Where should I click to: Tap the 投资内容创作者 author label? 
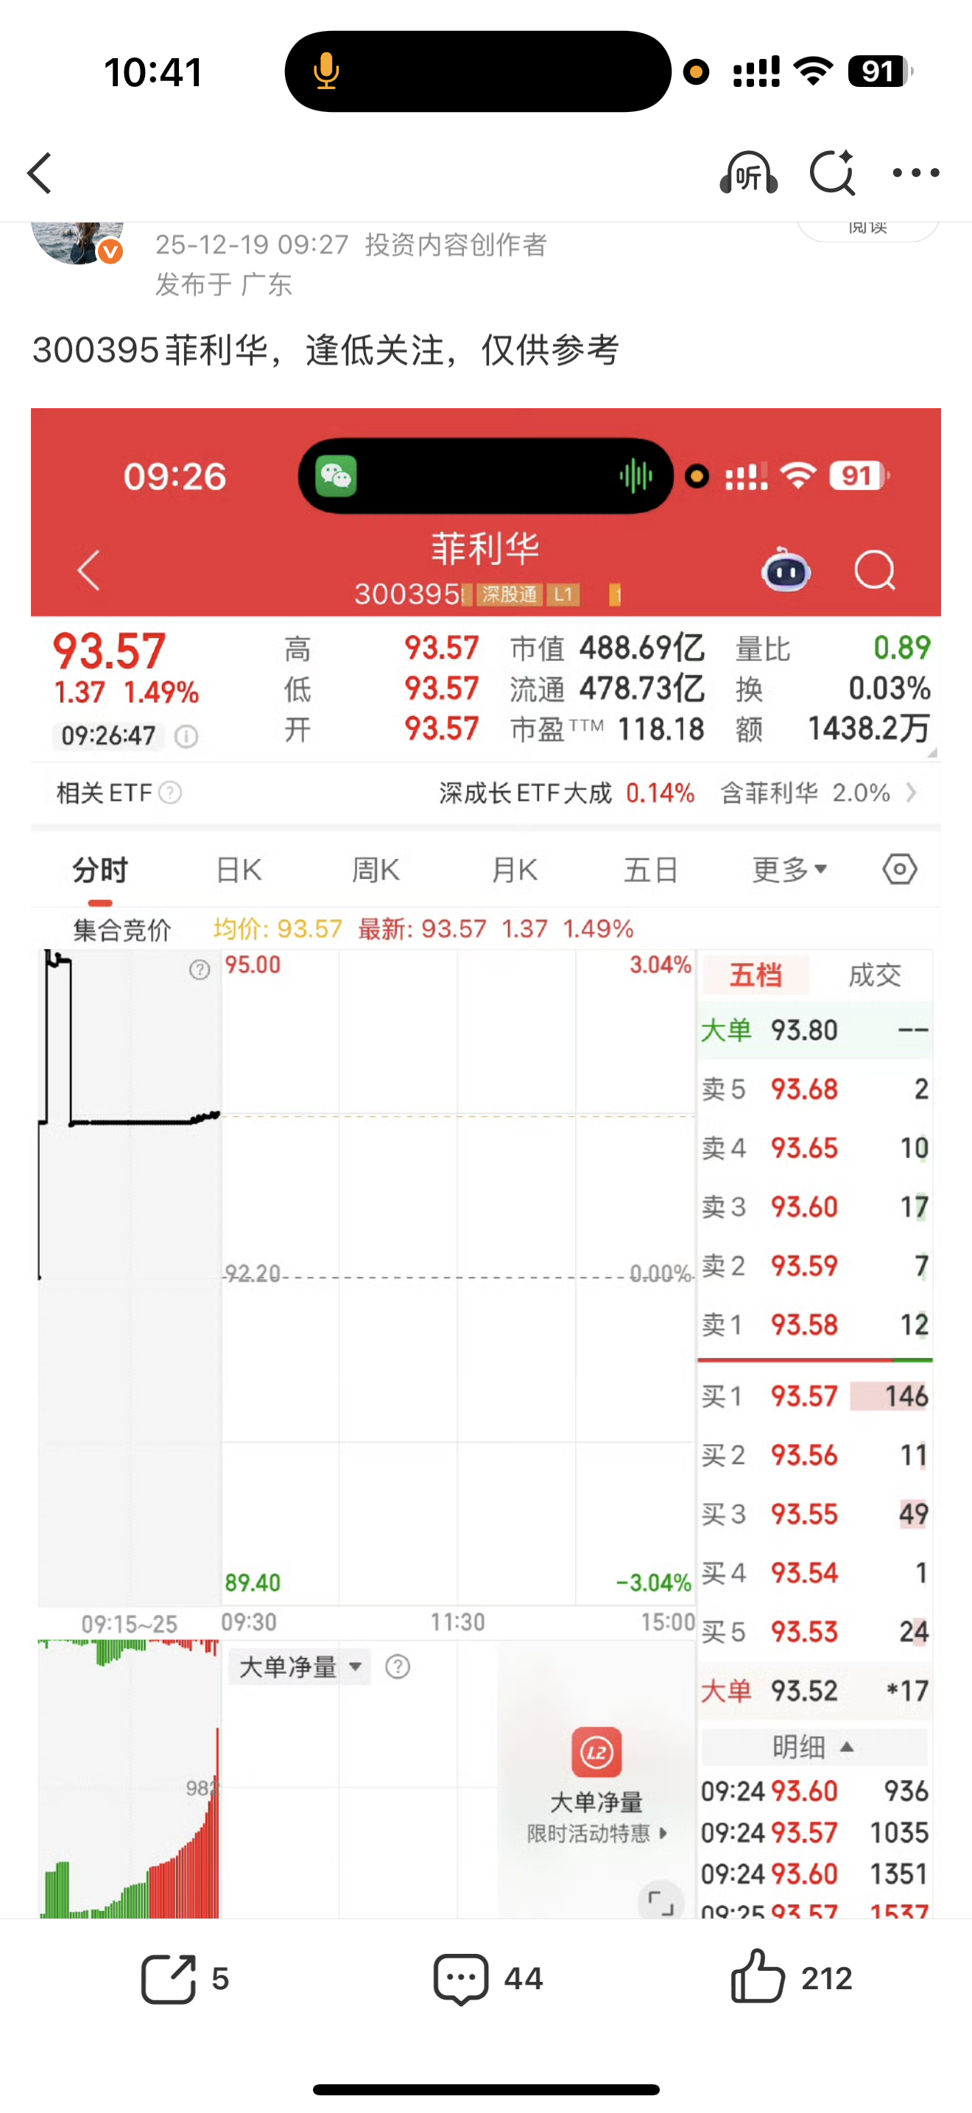pos(456,245)
